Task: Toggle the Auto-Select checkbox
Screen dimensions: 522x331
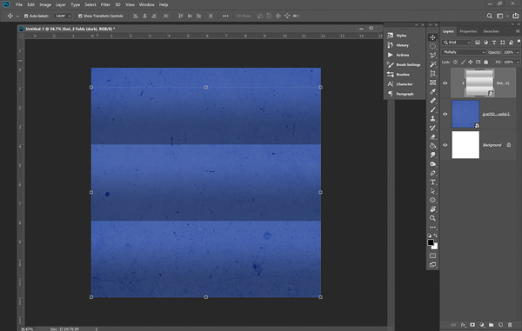Action: pos(26,16)
